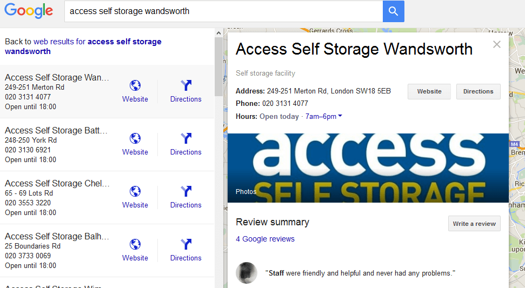Close the Access Self Storage info panel

click(x=497, y=44)
